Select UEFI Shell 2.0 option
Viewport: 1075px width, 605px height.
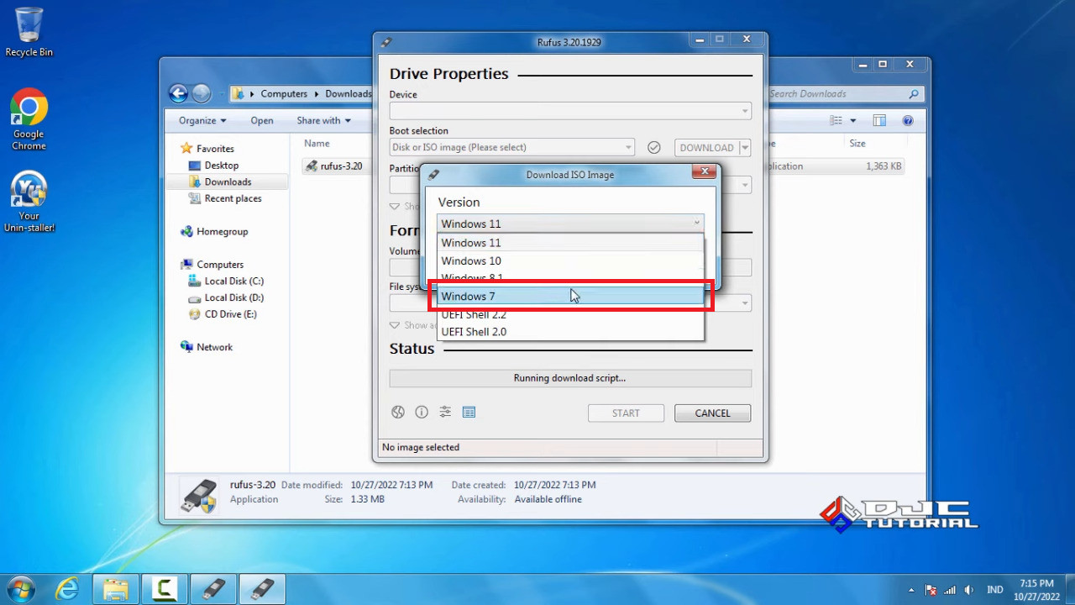tap(570, 331)
